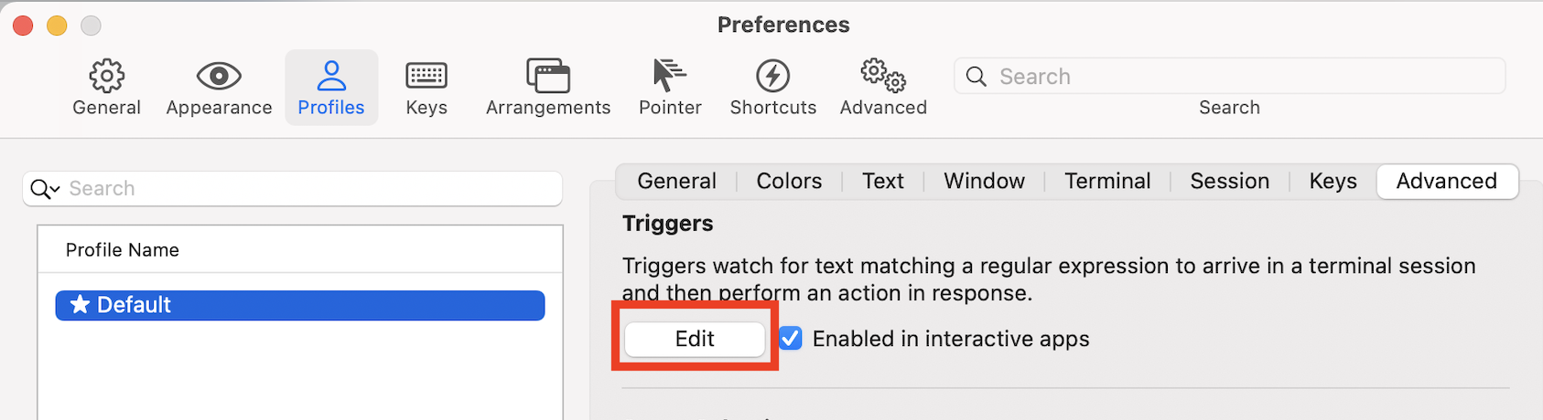
Task: Open Shortcuts lightning bolt icon
Action: (x=773, y=76)
